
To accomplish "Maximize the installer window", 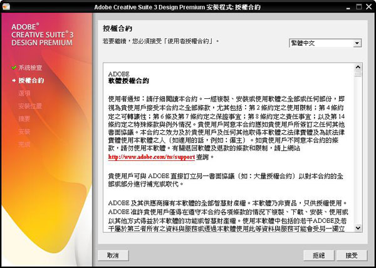I will (358, 7).
